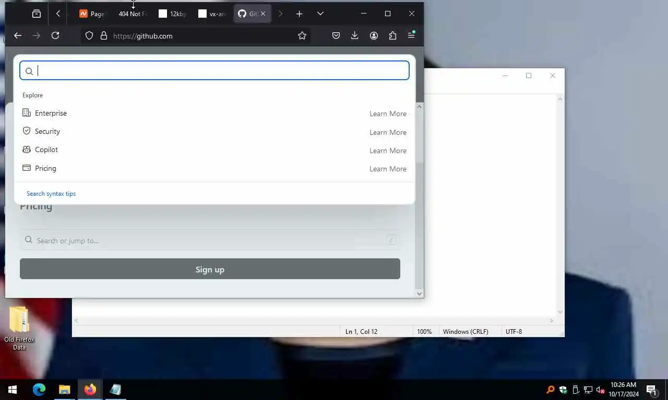This screenshot has height=400, width=668.
Task: Bookmark this page with the star
Action: click(302, 35)
